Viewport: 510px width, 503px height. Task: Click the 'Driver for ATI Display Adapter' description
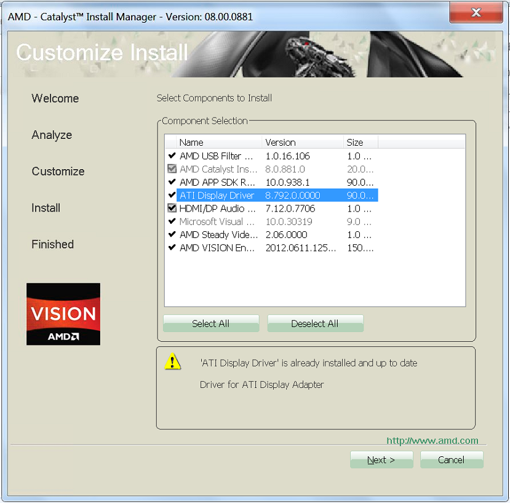pos(262,385)
